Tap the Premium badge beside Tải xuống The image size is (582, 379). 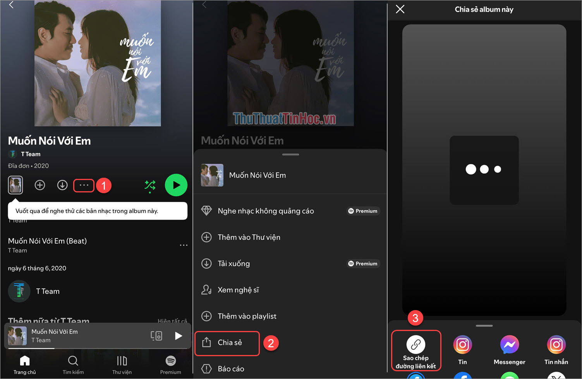(x=363, y=264)
